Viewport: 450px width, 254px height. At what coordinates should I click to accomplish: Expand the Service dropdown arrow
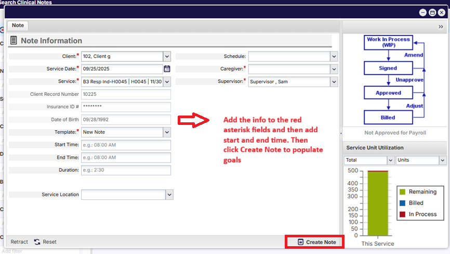167,82
